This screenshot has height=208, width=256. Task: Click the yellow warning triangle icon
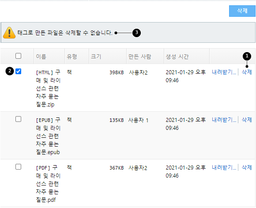pyautogui.click(x=9, y=33)
